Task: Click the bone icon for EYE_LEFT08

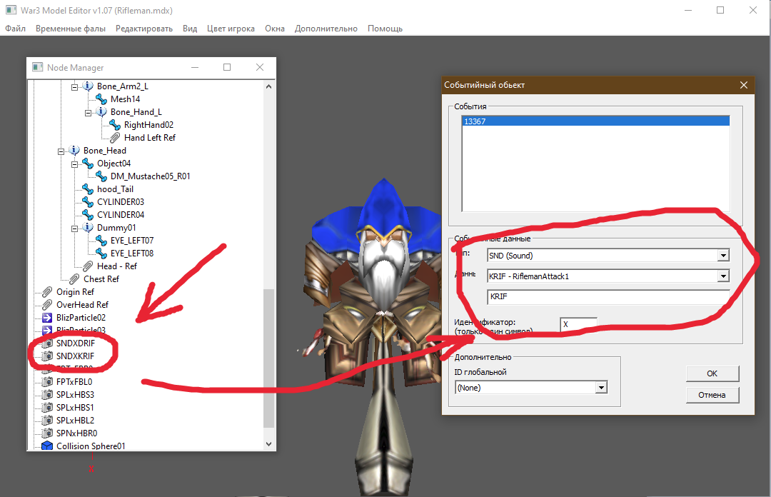Action: [101, 253]
